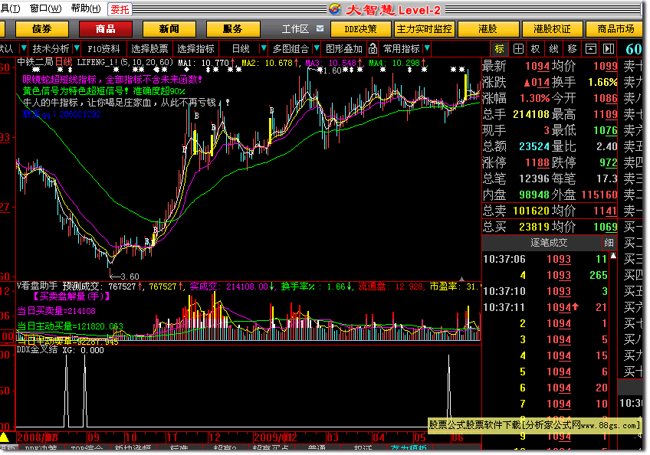
Task: Click the 涨停 1188 value
Action: (x=537, y=163)
